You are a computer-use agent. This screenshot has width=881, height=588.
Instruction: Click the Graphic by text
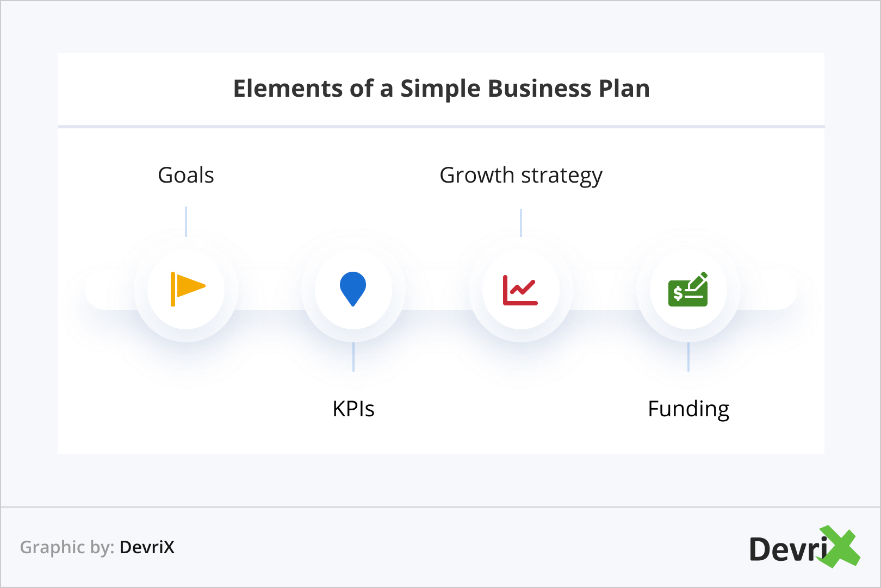click(67, 547)
